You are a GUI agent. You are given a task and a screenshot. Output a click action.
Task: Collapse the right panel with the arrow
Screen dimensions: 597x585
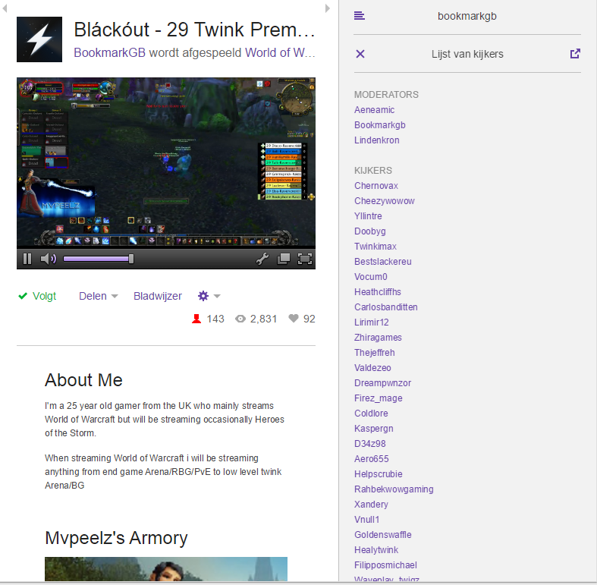point(328,8)
